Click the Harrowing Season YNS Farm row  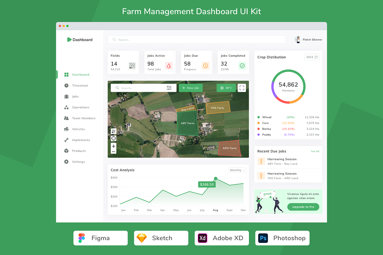click(288, 176)
